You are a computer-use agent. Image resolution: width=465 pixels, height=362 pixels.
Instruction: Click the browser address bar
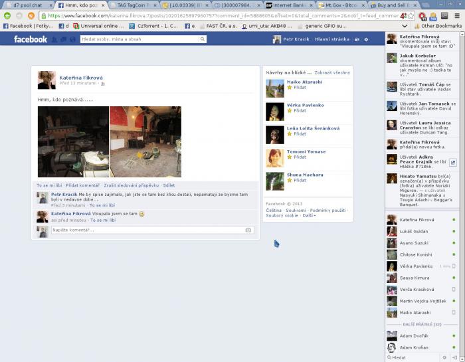(223, 16)
